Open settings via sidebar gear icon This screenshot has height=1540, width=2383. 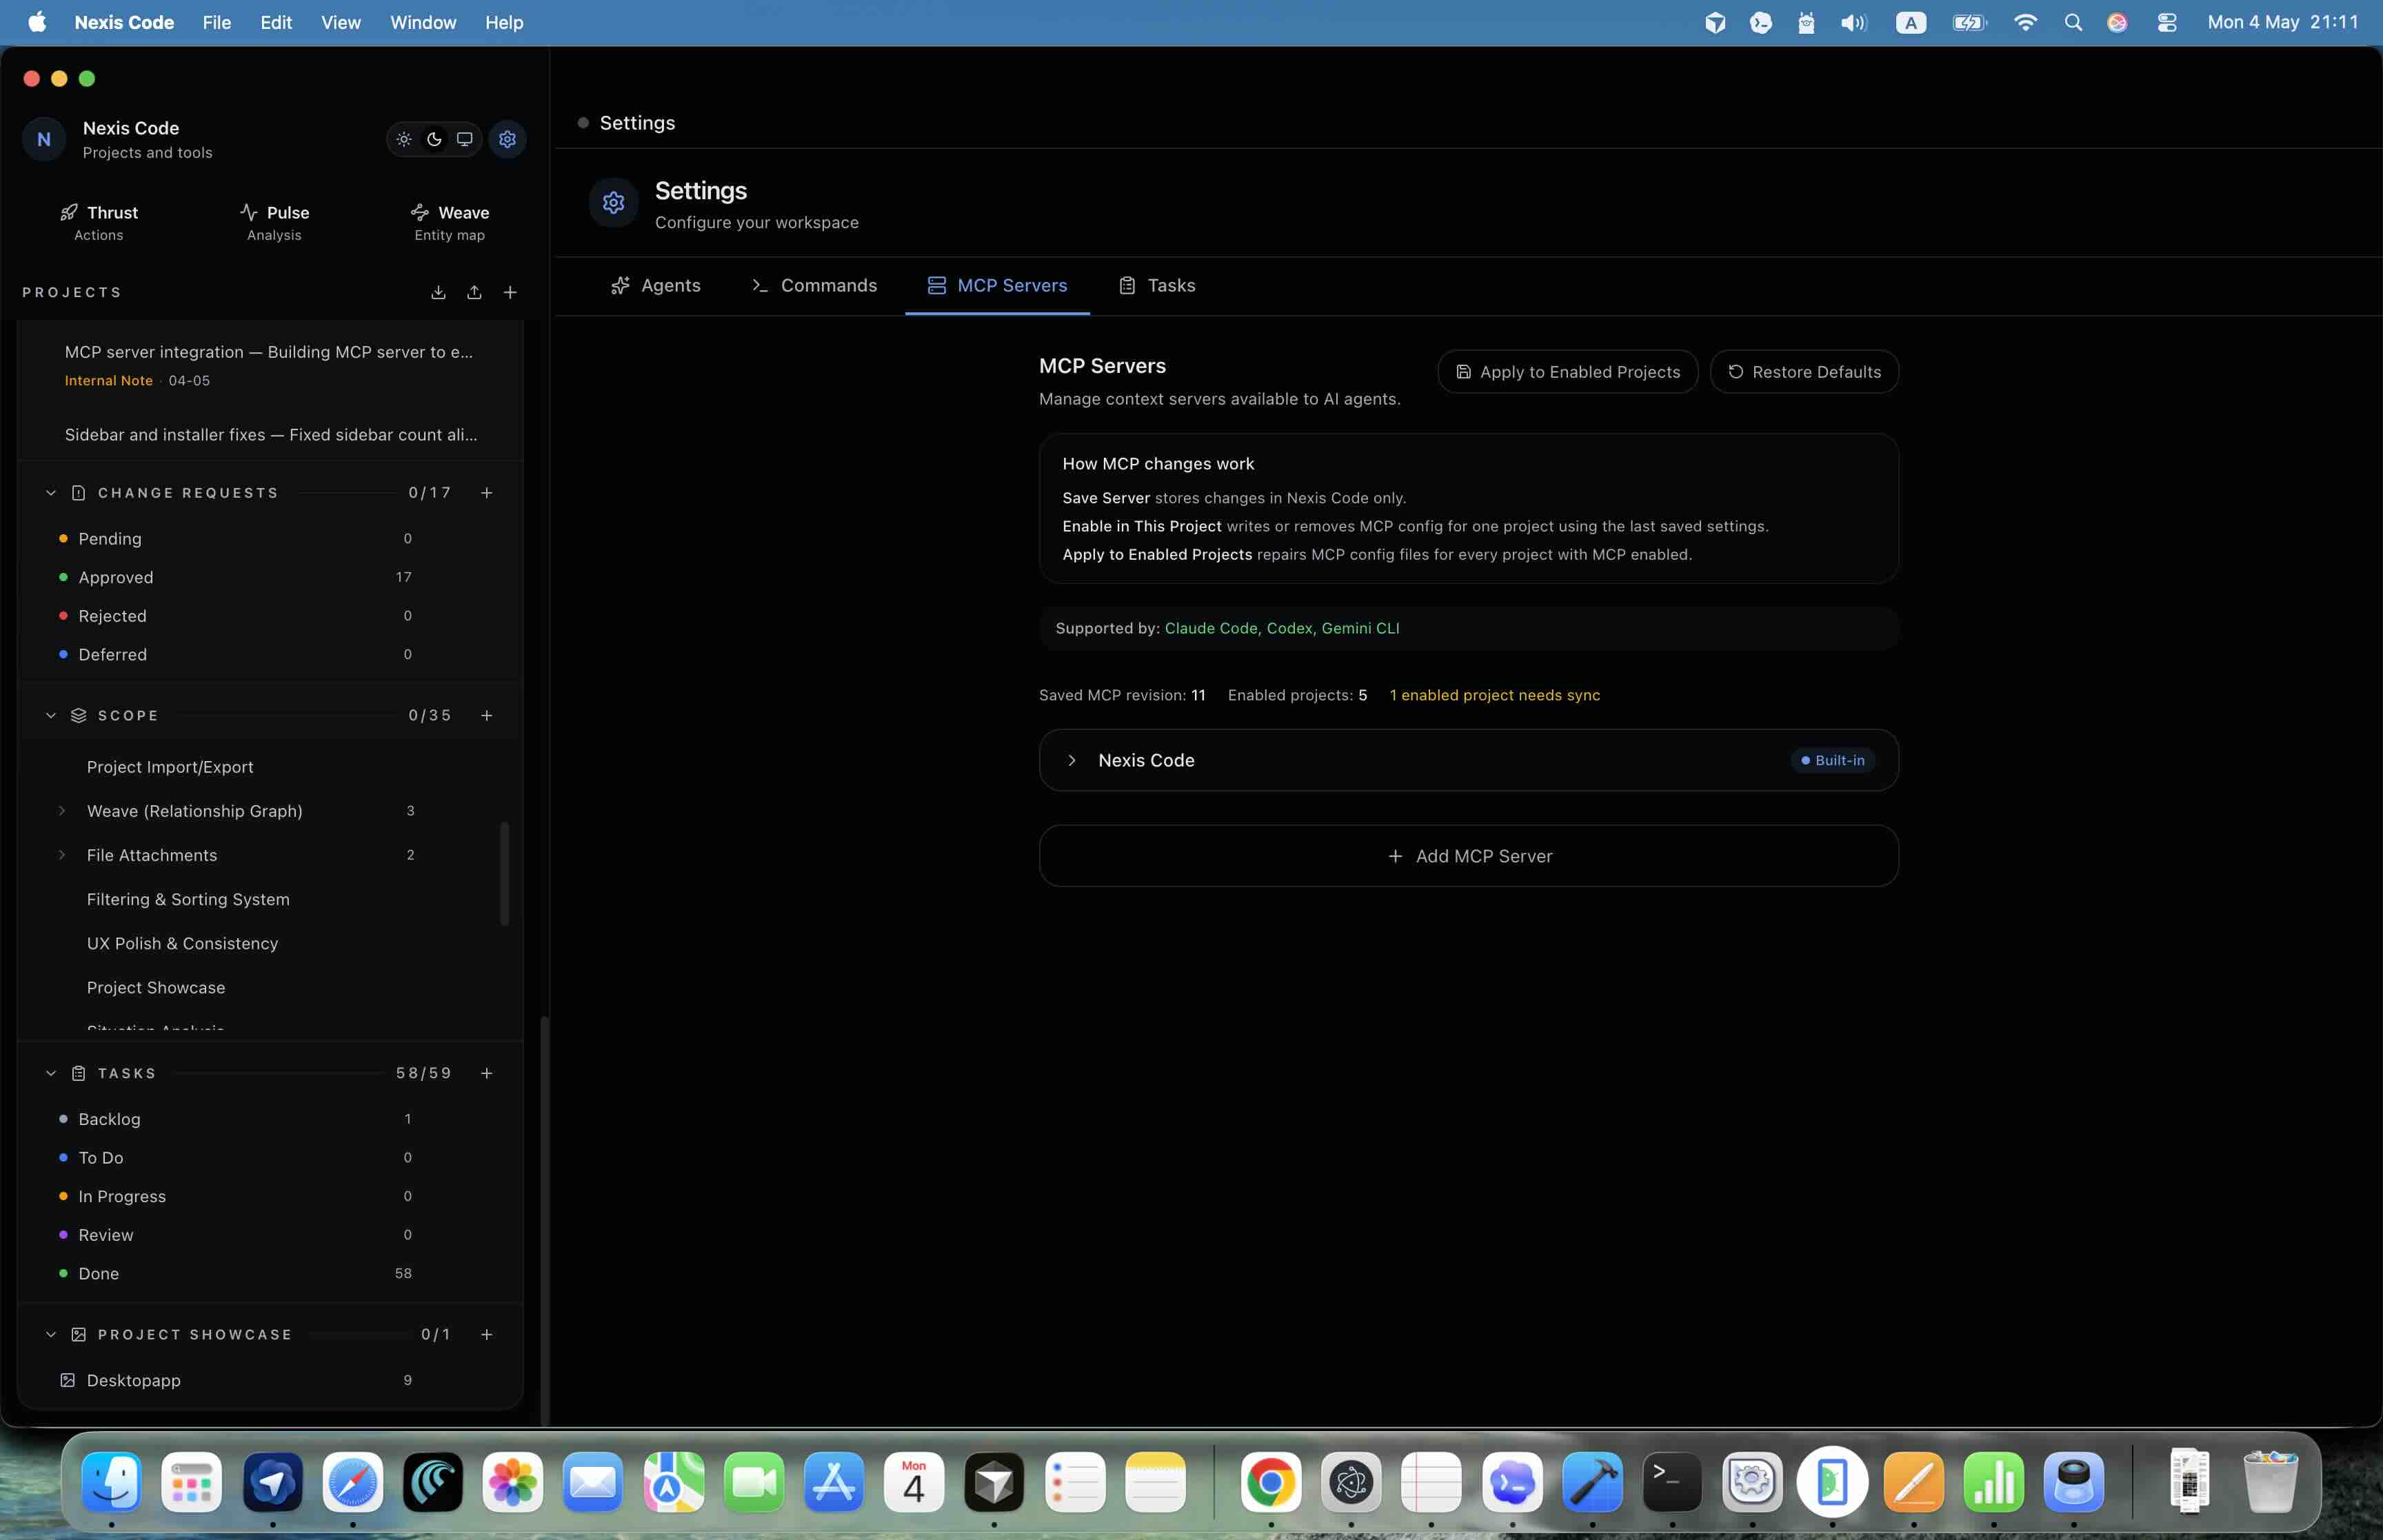point(508,139)
